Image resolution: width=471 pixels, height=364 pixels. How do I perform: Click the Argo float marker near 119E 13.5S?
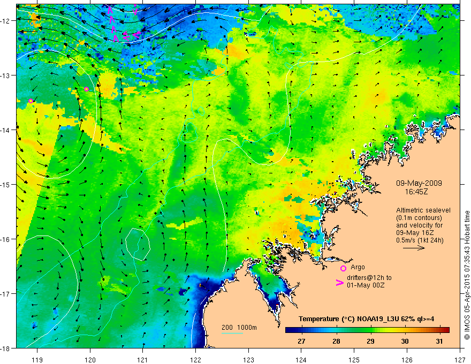tap(31, 101)
